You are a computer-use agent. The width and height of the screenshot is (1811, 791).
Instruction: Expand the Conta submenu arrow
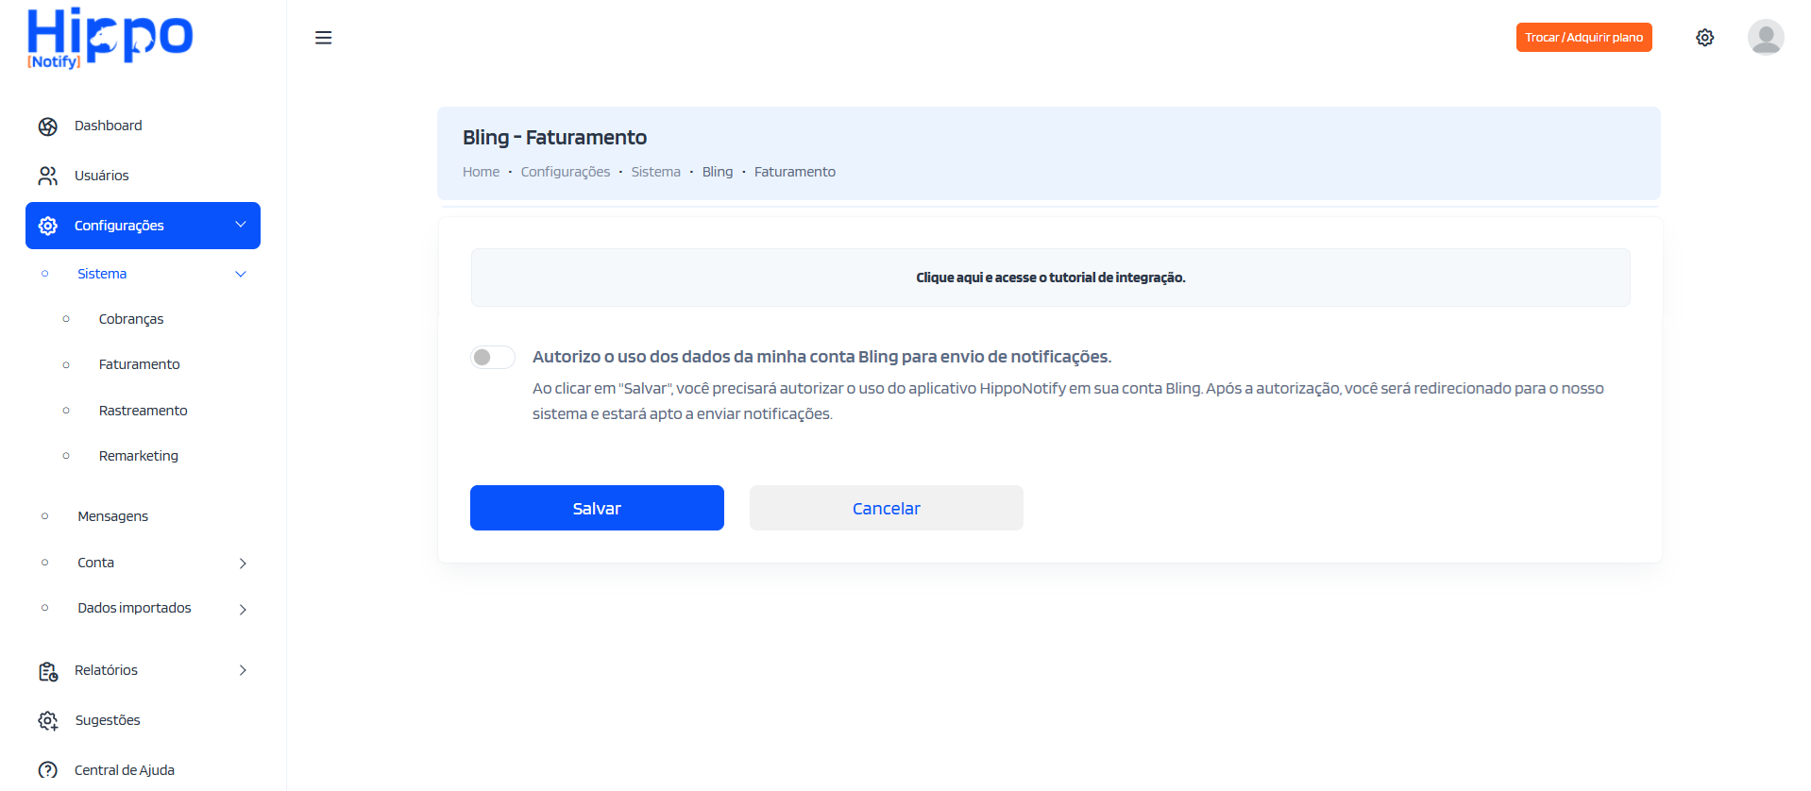click(243, 564)
